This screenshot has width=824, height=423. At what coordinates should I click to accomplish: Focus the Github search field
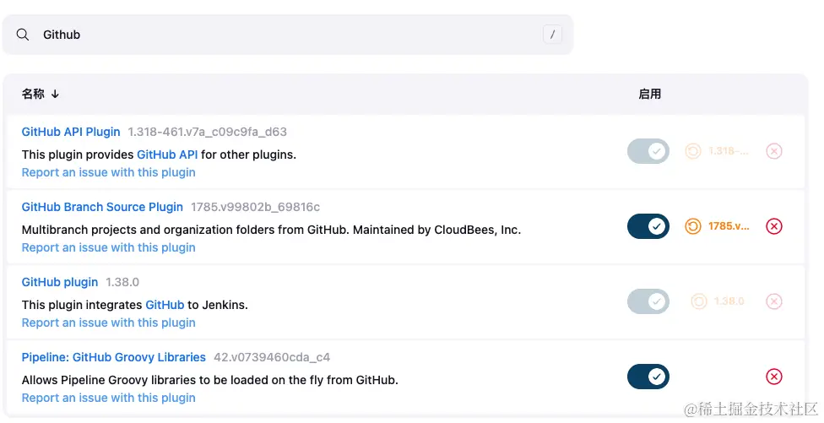click(287, 35)
